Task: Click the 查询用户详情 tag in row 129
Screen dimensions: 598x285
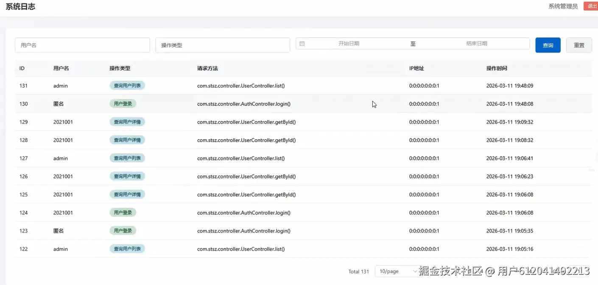Action: [x=127, y=122]
